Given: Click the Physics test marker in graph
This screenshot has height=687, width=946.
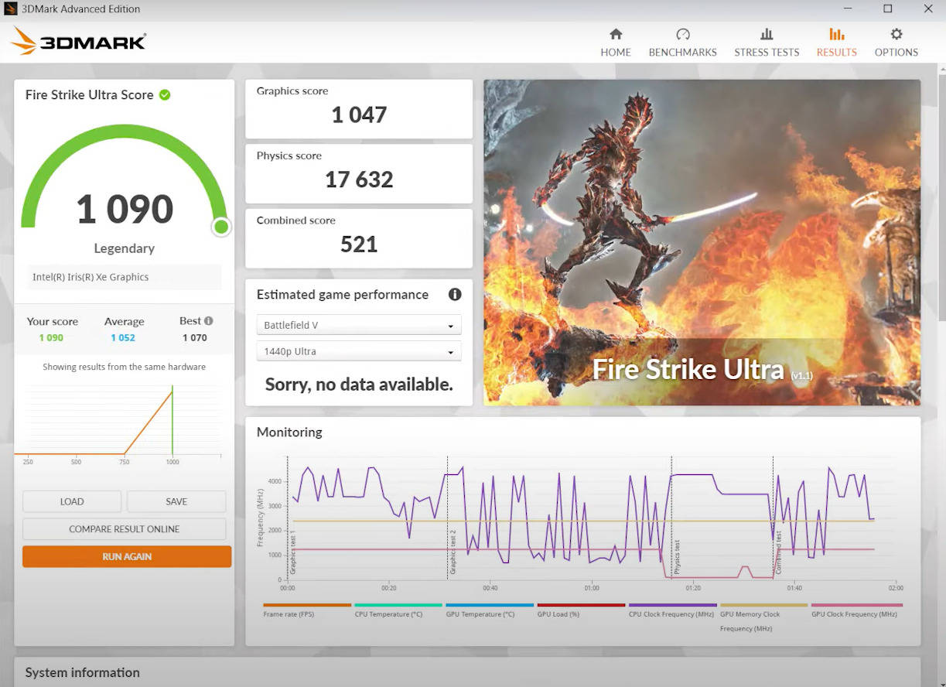Looking at the screenshot, I should point(676,555).
